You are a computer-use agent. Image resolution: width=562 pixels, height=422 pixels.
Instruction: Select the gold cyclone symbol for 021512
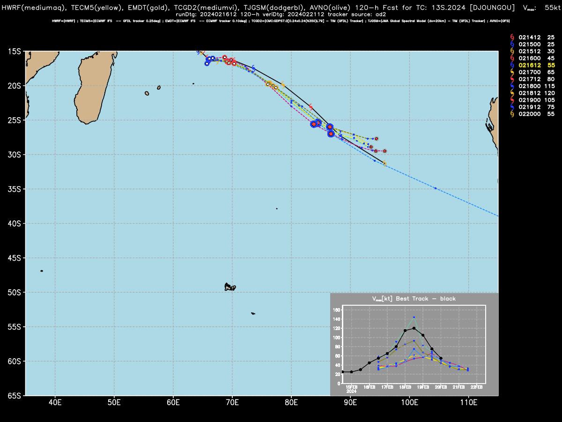[x=511, y=51]
